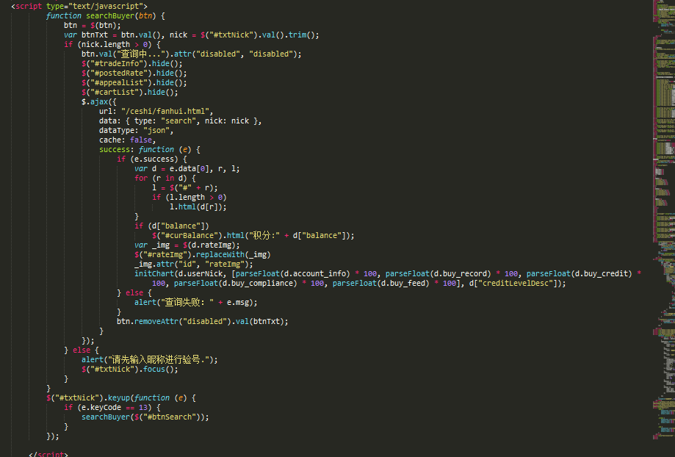Click the "cache: false," line

pos(127,140)
